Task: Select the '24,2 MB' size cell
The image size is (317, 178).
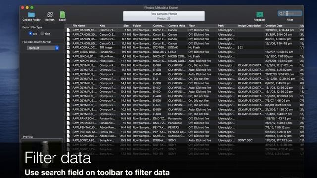Action: click(x=126, y=136)
